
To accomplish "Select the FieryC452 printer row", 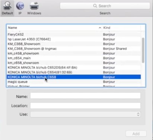I will click(x=74, y=34).
